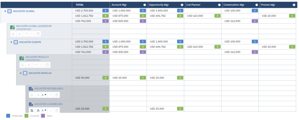The image size is (299, 120).
Task: Click info icon in Call Planner header
Action: [219, 5]
